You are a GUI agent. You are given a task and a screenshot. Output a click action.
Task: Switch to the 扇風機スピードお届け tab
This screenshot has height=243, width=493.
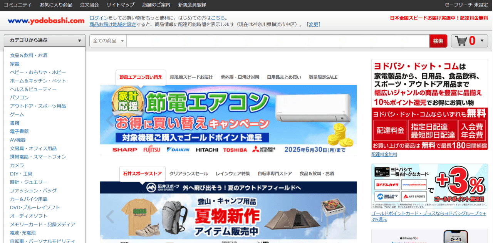point(191,77)
